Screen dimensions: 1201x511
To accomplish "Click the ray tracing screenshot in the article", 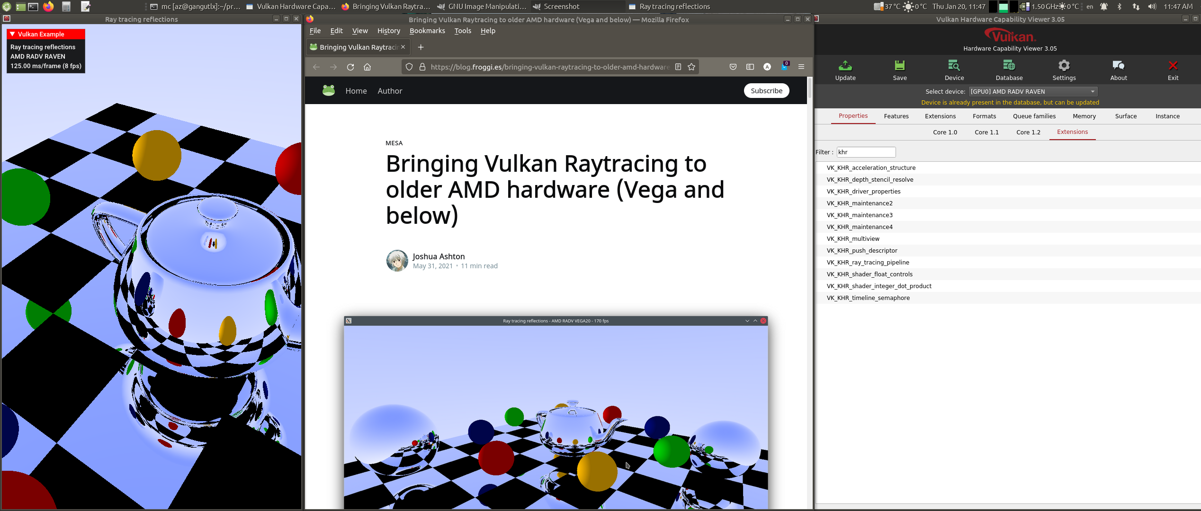I will point(556,413).
